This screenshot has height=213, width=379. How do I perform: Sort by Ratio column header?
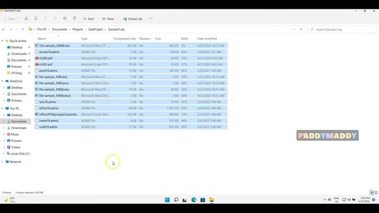coord(185,38)
